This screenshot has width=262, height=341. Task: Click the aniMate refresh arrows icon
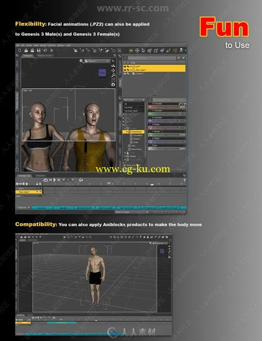point(81,180)
